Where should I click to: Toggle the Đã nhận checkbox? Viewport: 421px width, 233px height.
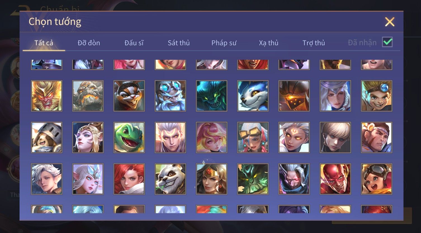click(387, 42)
